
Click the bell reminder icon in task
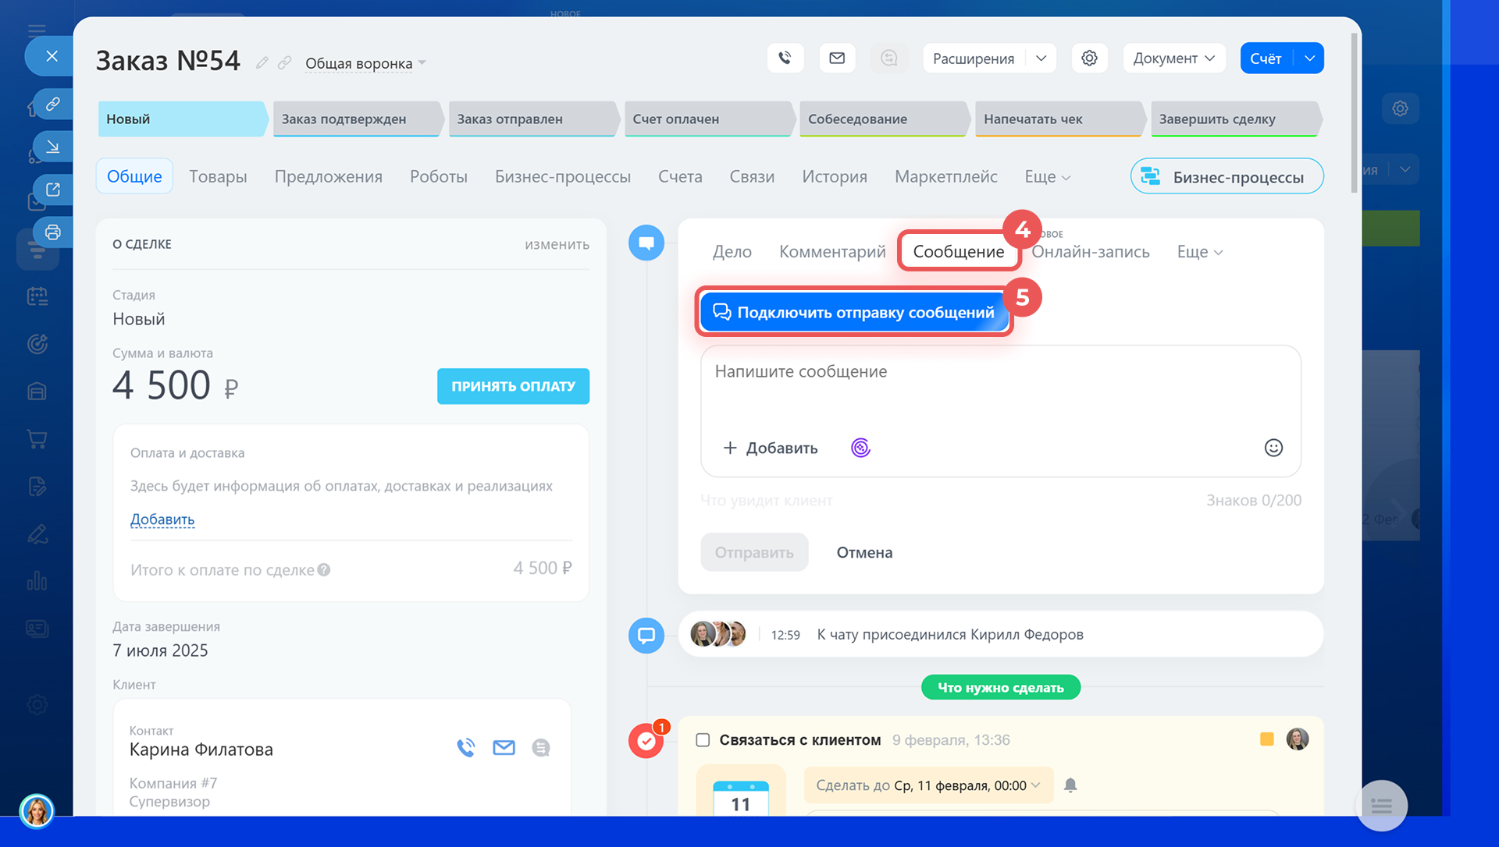coord(1070,785)
